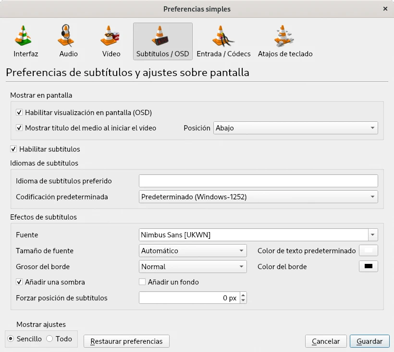Increase the forced subtitle position value
This screenshot has height=352, width=394.
coord(243,295)
